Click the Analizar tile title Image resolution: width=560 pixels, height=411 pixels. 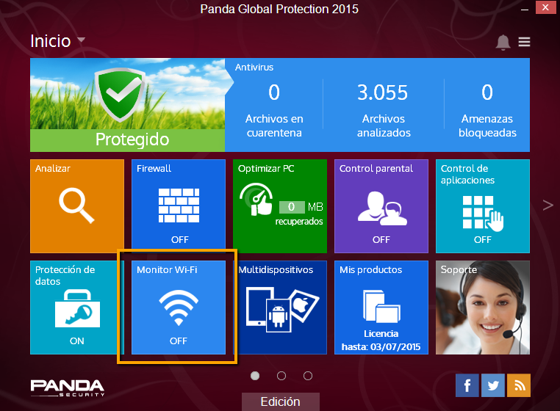[52, 168]
